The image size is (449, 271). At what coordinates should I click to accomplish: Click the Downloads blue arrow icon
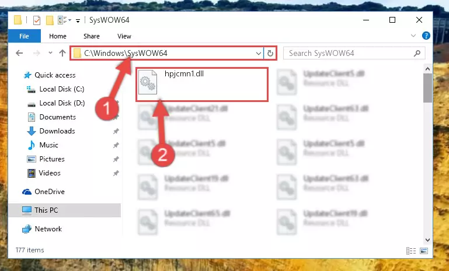pos(31,131)
